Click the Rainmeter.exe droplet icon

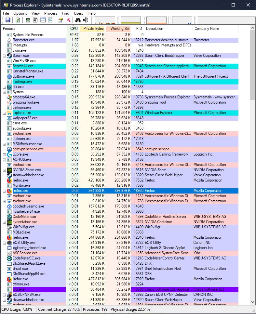pos(9,40)
